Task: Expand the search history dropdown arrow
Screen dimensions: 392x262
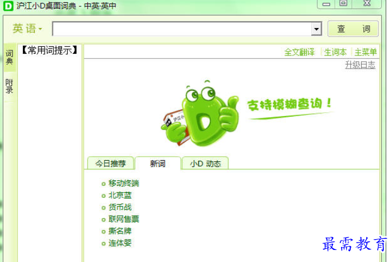Action: (316, 29)
